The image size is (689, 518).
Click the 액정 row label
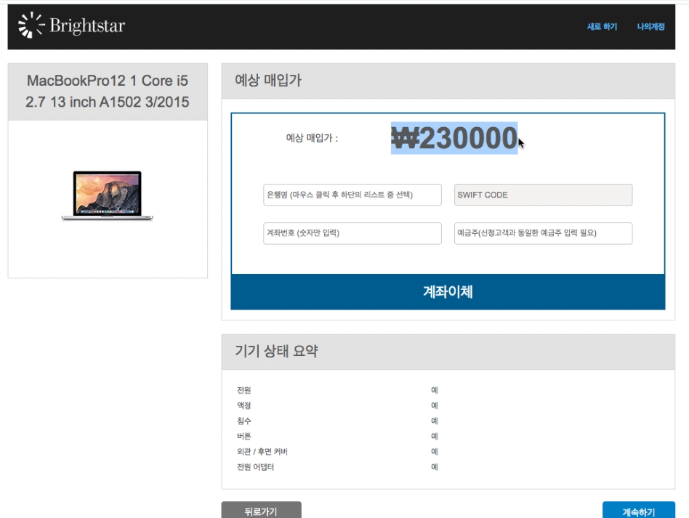244,405
